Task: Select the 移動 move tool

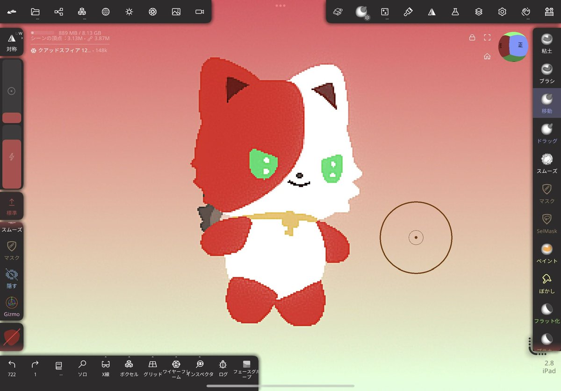Action: (547, 103)
